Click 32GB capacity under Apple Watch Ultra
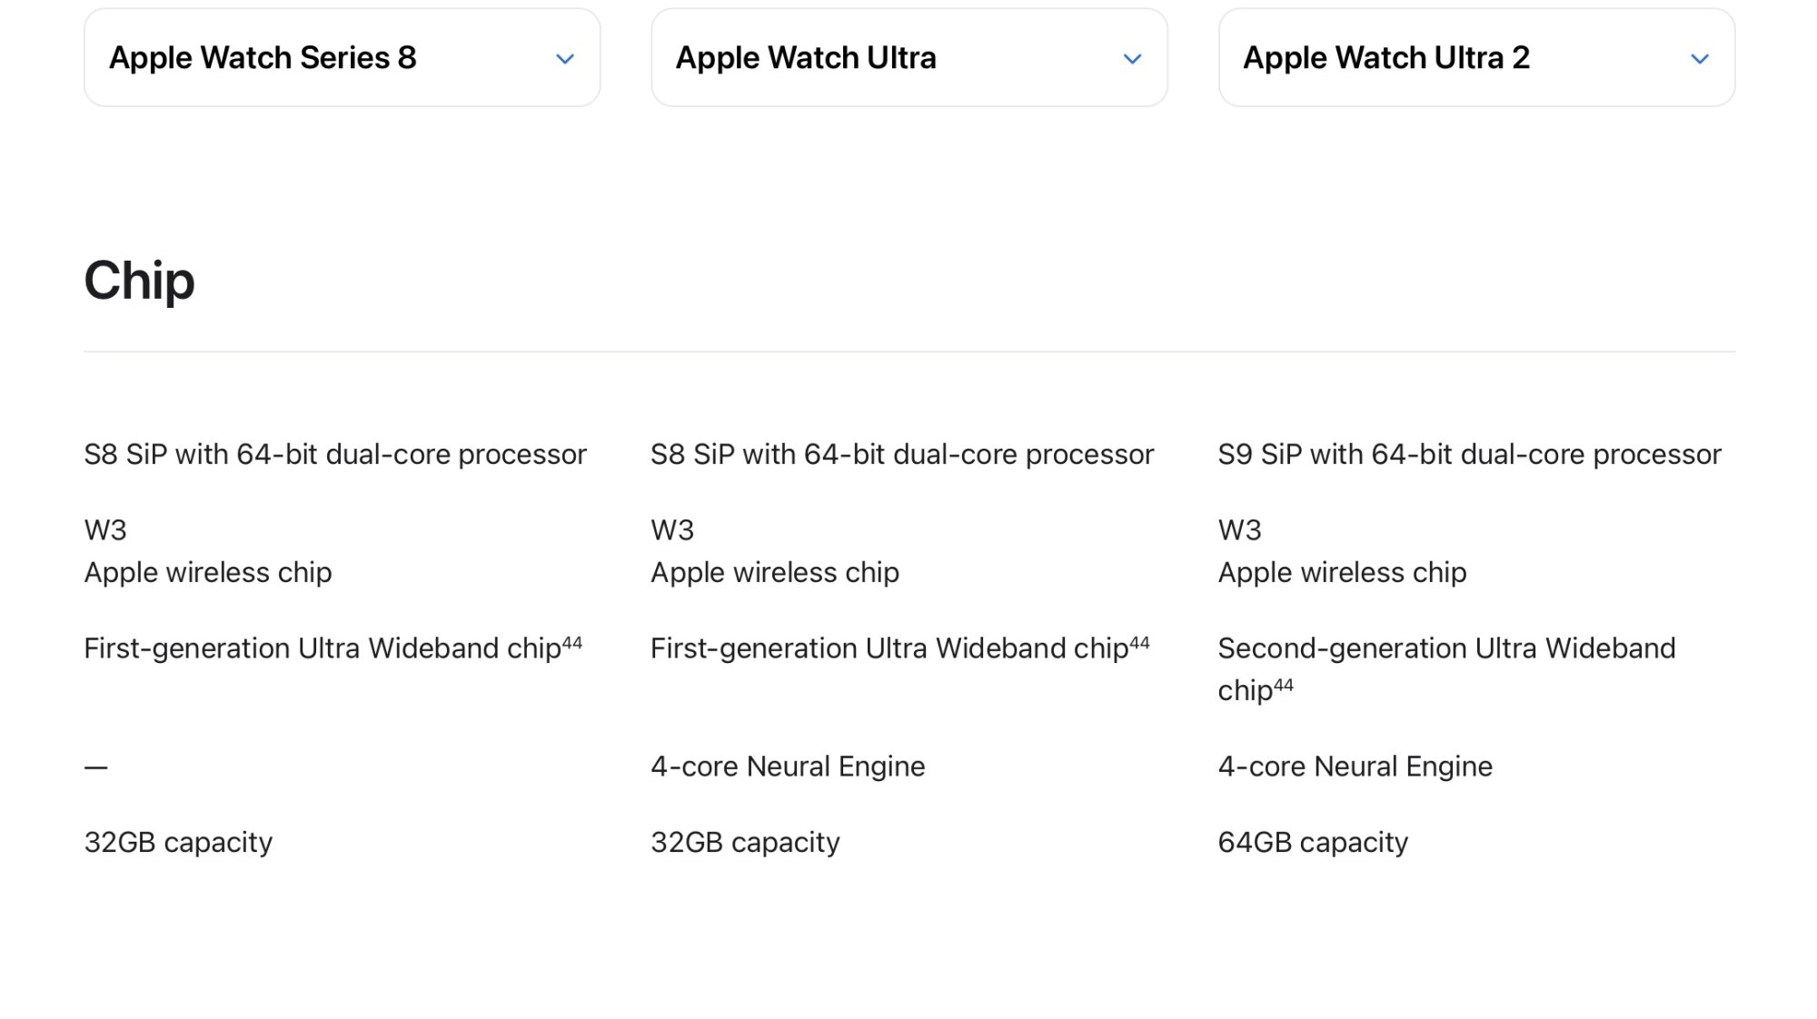 745,842
